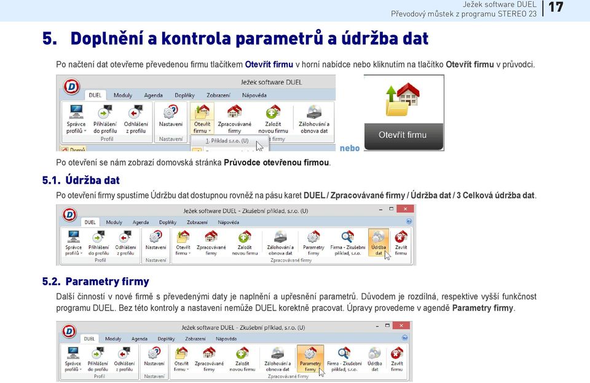Click the DUEL round logo in the top ribbon
Image resolution: width=590 pixels, height=383 pixels.
tap(71, 87)
